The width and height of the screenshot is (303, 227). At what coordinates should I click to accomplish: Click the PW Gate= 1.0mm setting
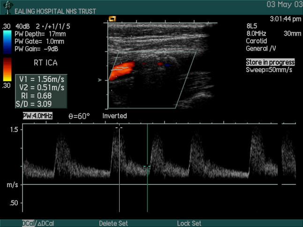39,41
